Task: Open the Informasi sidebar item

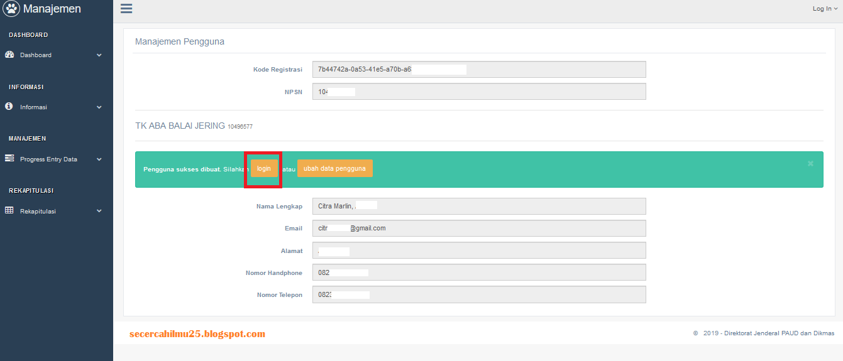Action: coord(57,107)
